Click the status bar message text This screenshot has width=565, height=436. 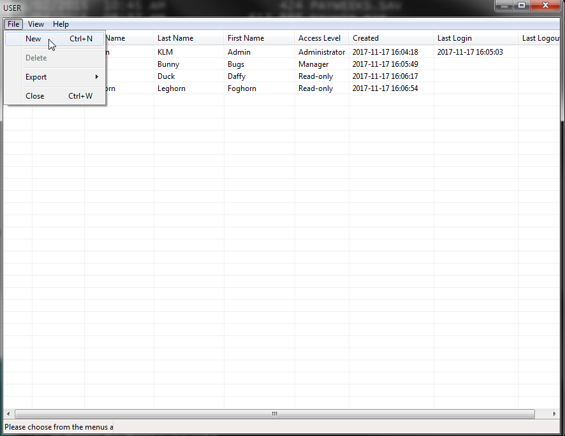pos(59,427)
